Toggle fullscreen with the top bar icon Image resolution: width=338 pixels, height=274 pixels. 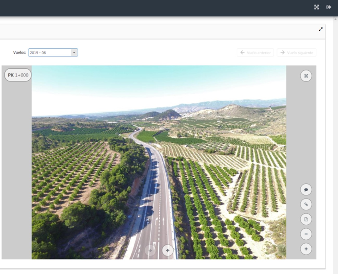(316, 7)
